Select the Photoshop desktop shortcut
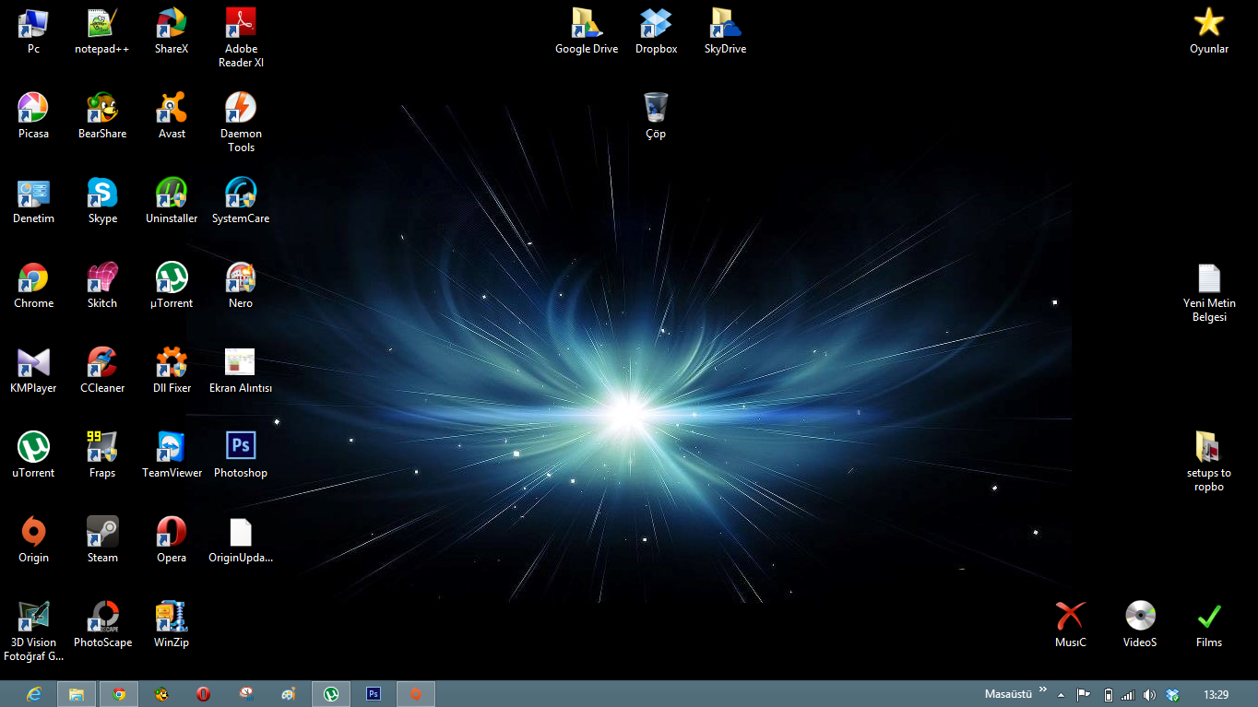Image resolution: width=1258 pixels, height=707 pixels. click(241, 454)
